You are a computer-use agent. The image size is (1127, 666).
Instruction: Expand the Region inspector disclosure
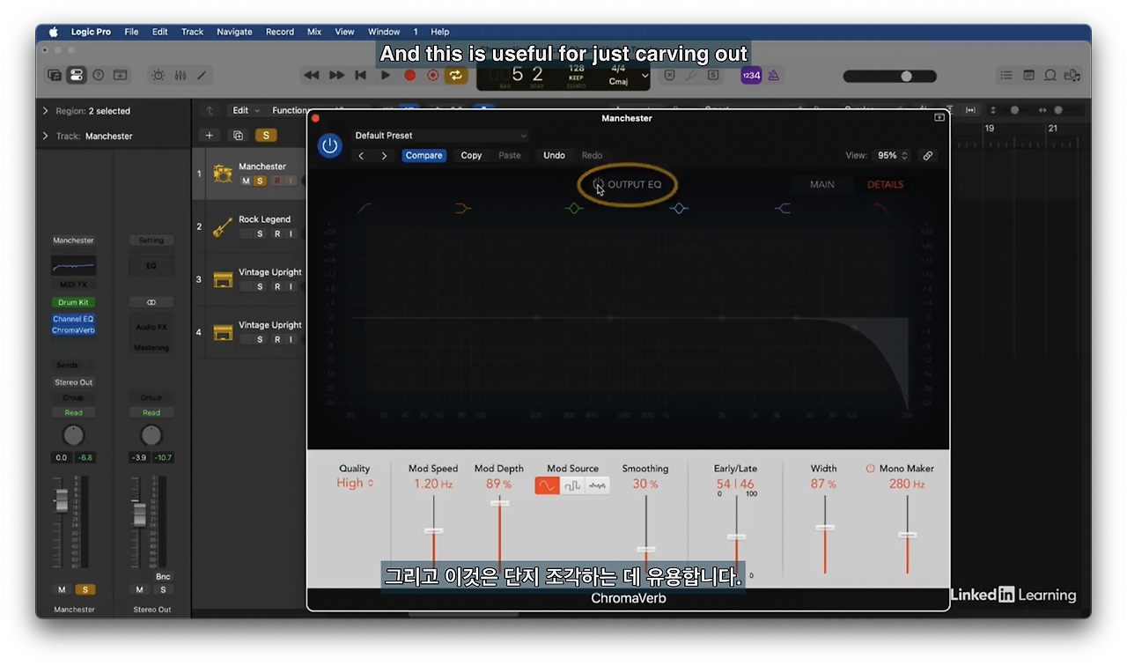click(46, 111)
